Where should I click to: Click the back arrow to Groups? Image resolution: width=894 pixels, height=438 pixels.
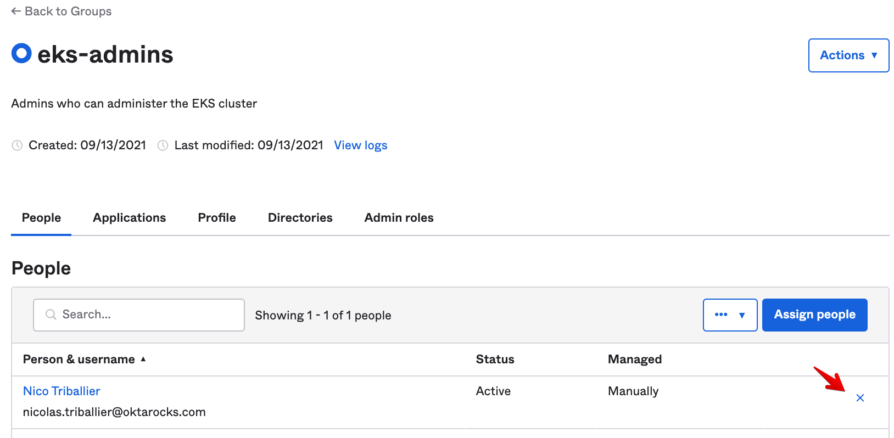[16, 12]
